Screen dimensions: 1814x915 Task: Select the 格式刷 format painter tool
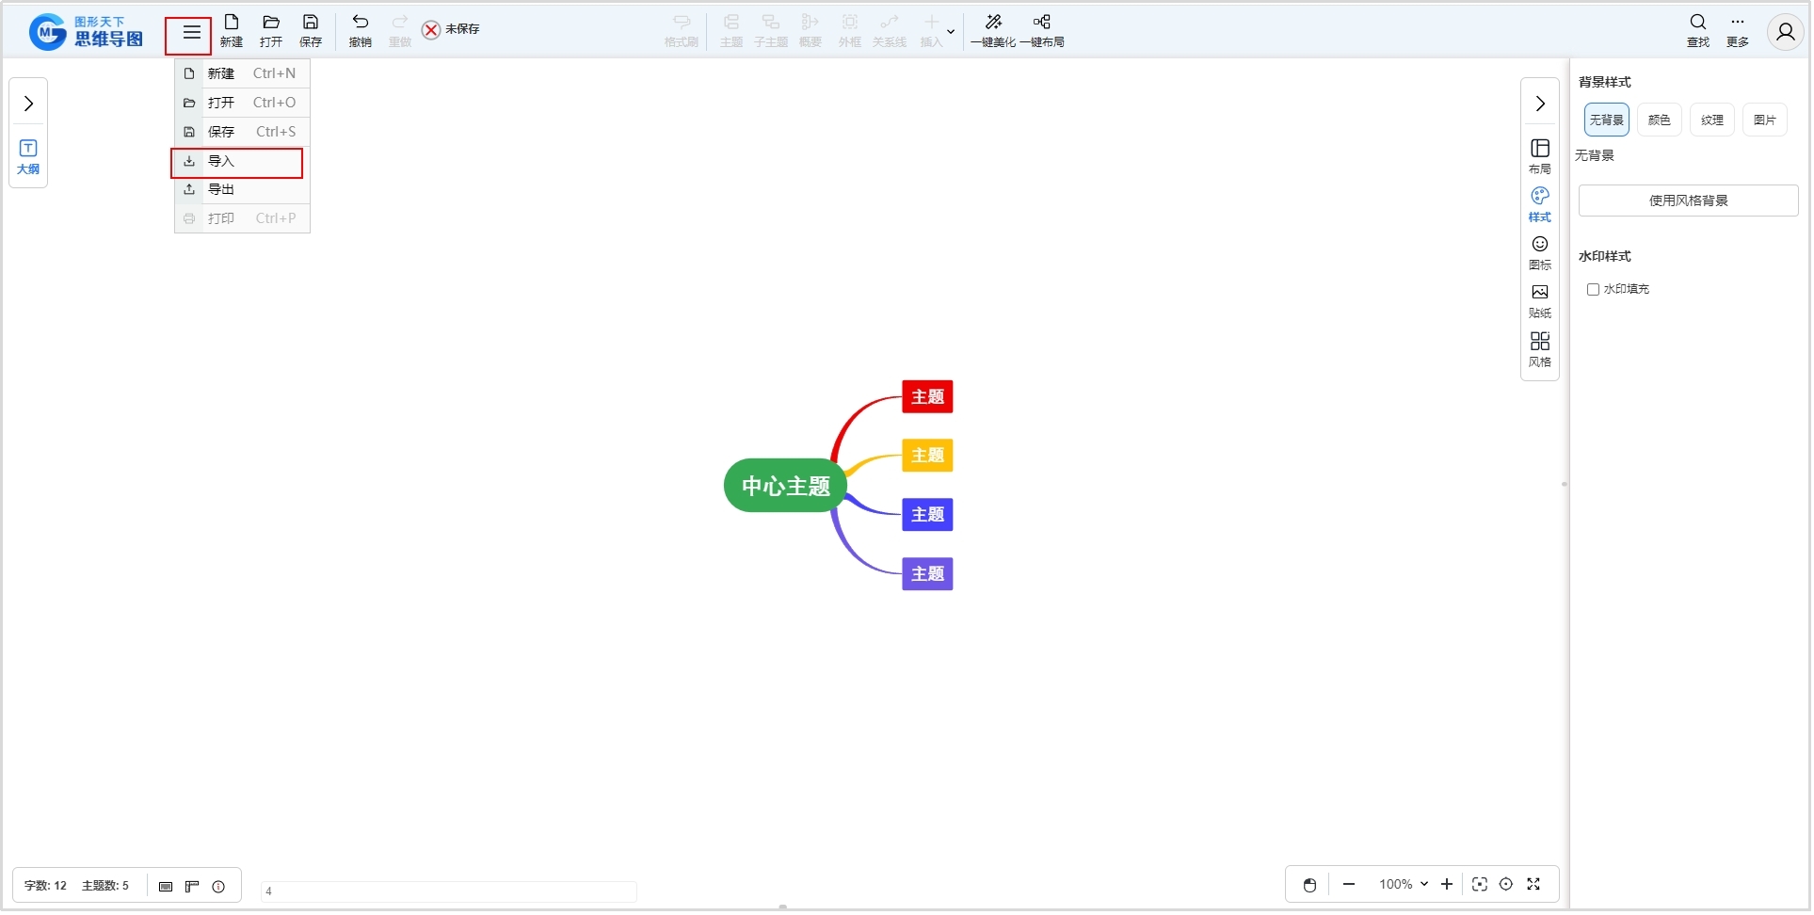[x=682, y=31]
